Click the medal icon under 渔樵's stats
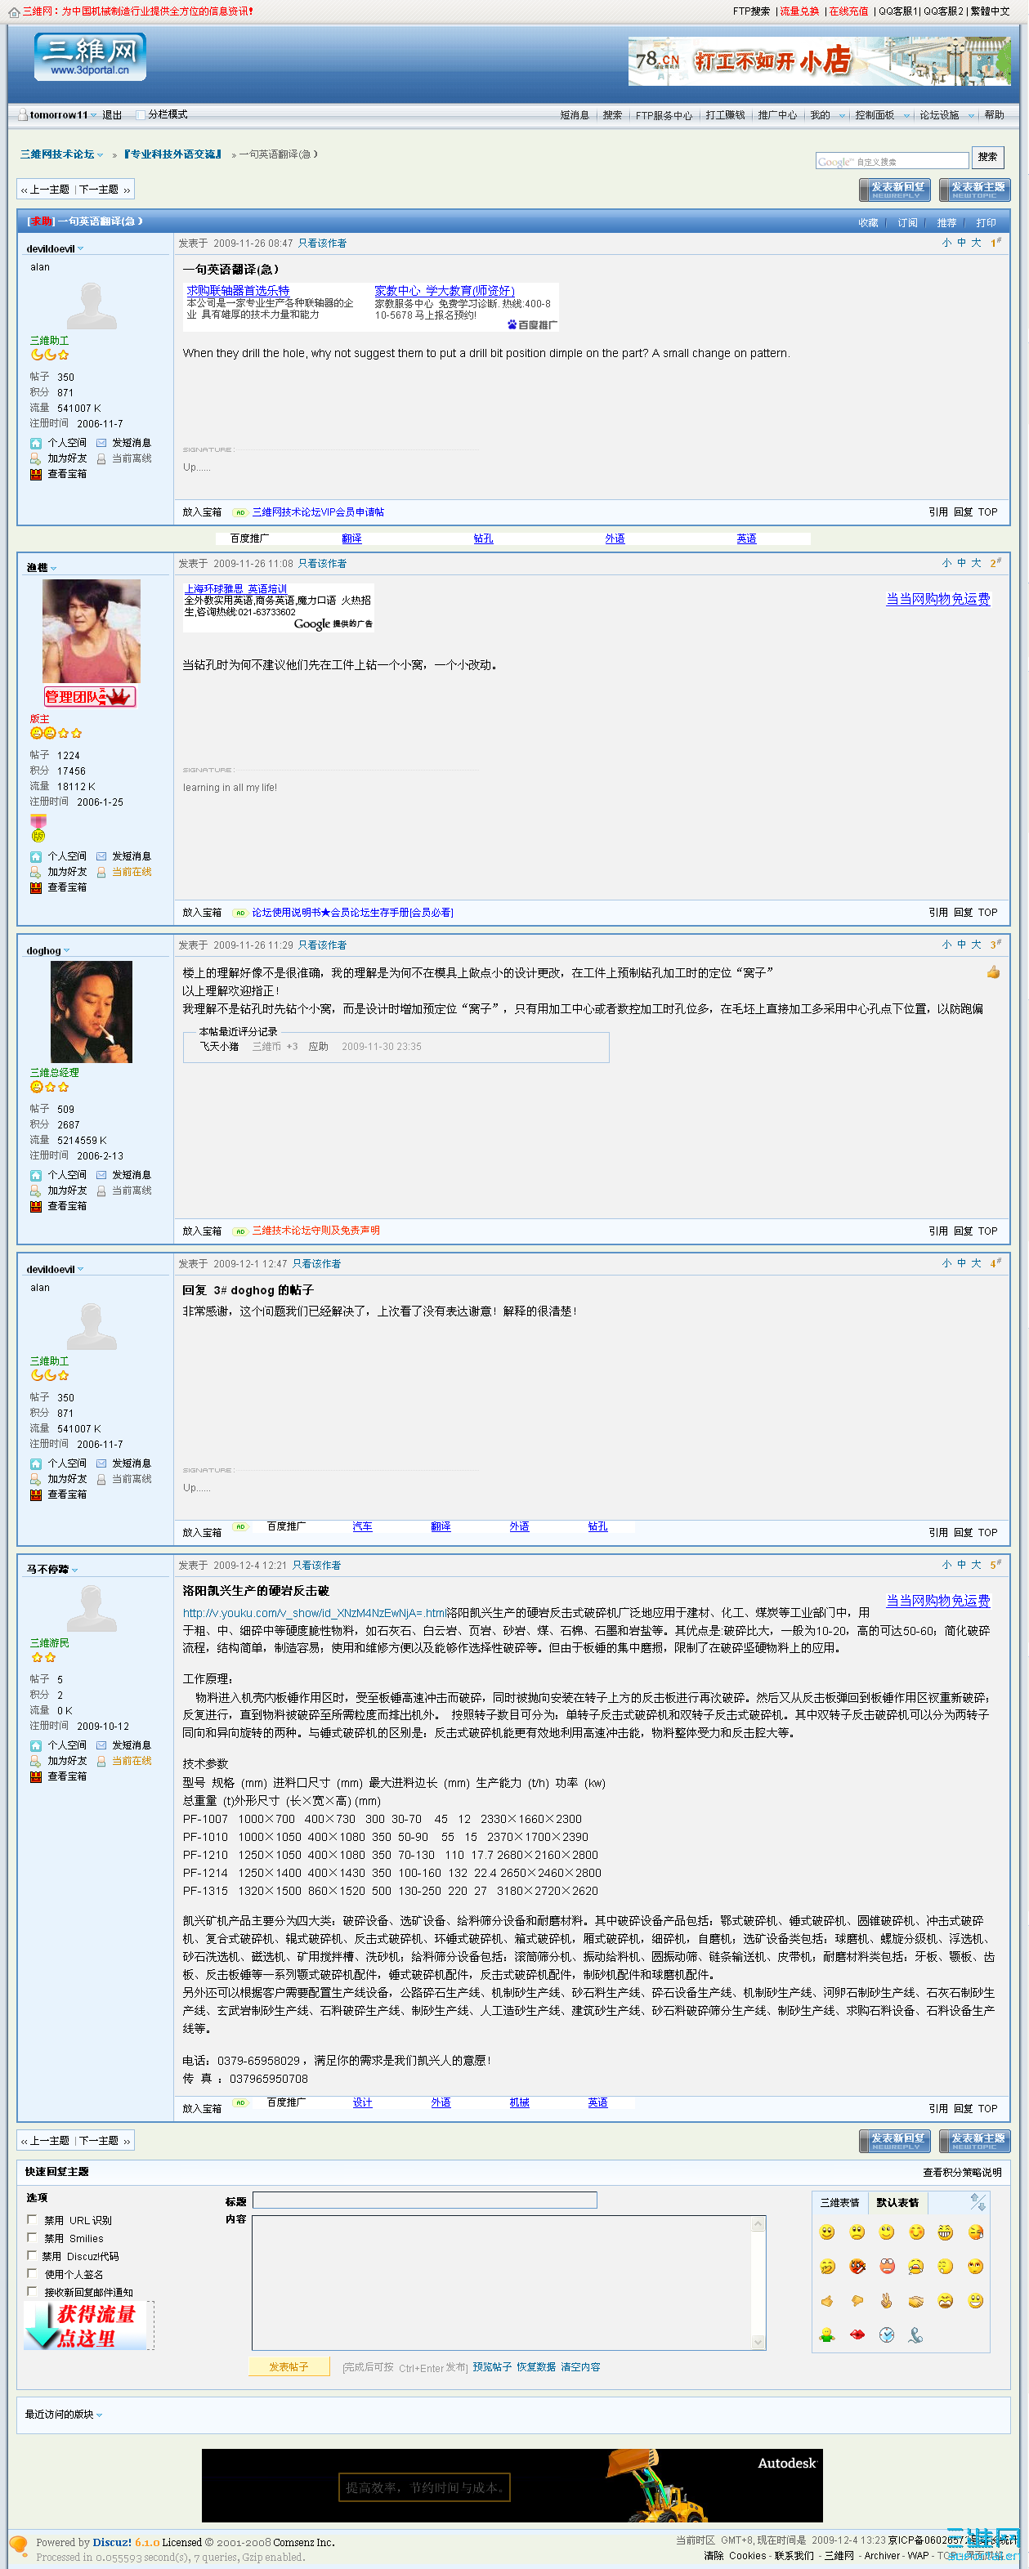1029x2569 pixels. point(38,828)
